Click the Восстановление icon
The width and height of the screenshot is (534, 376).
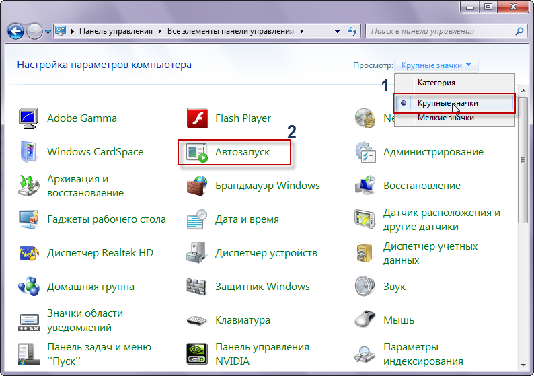[365, 186]
